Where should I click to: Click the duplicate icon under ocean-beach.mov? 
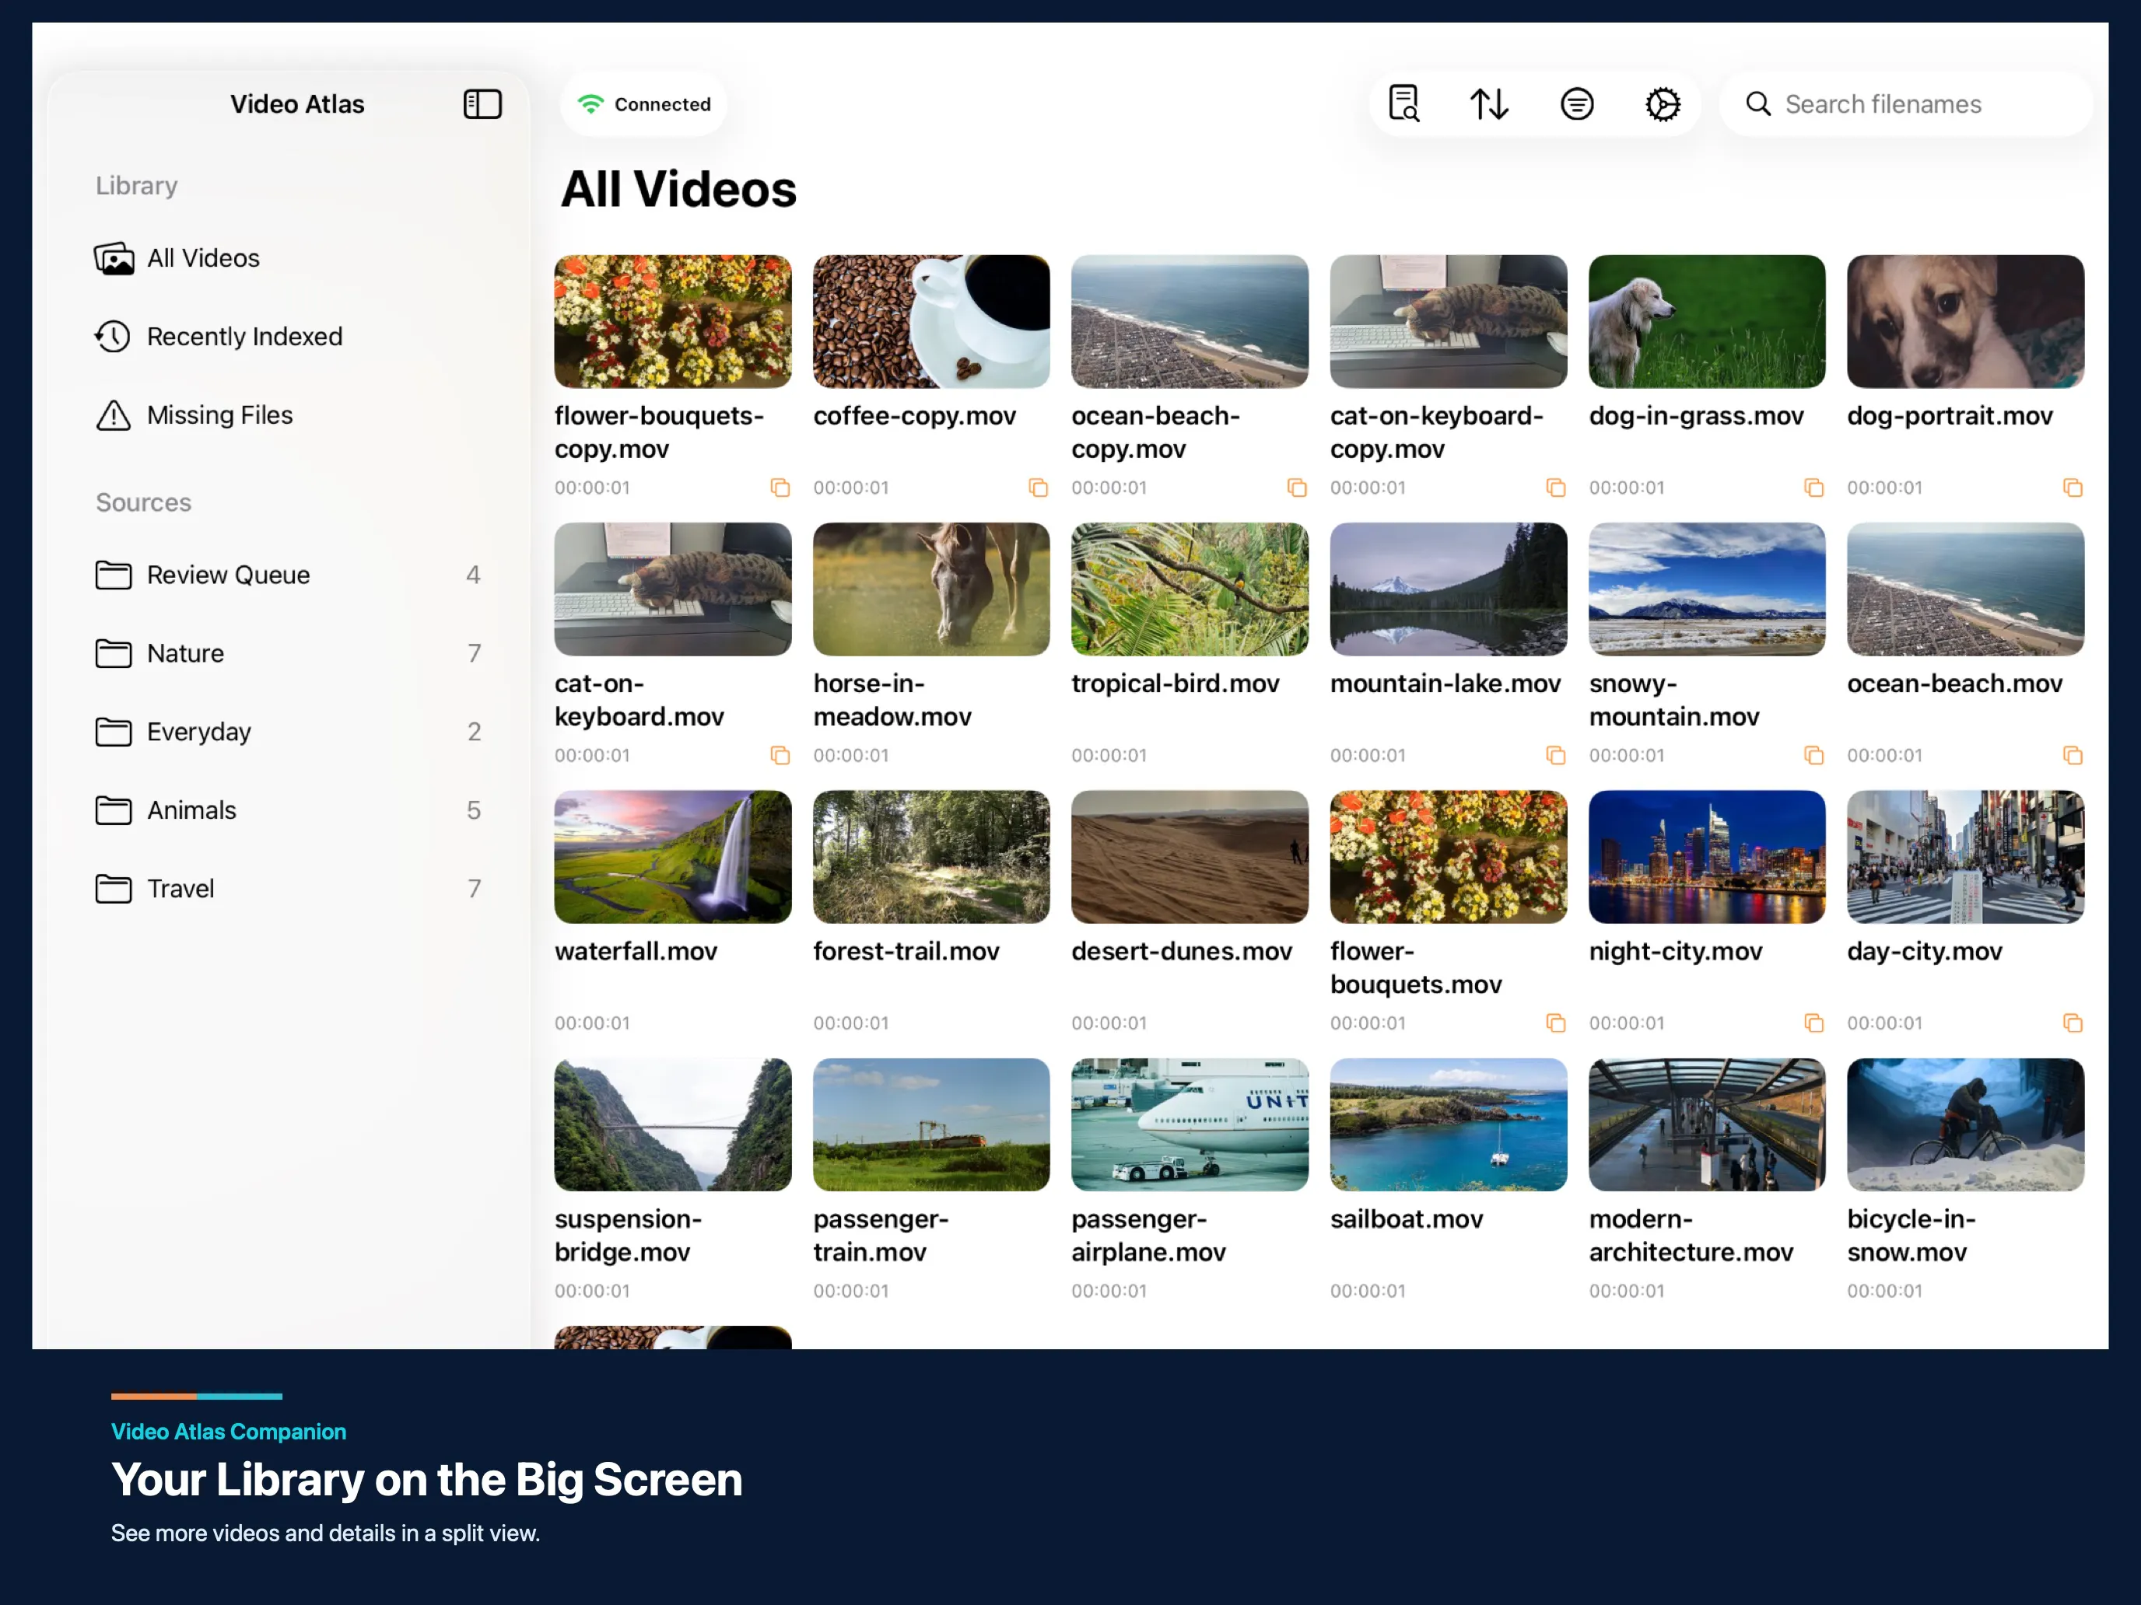point(2073,756)
